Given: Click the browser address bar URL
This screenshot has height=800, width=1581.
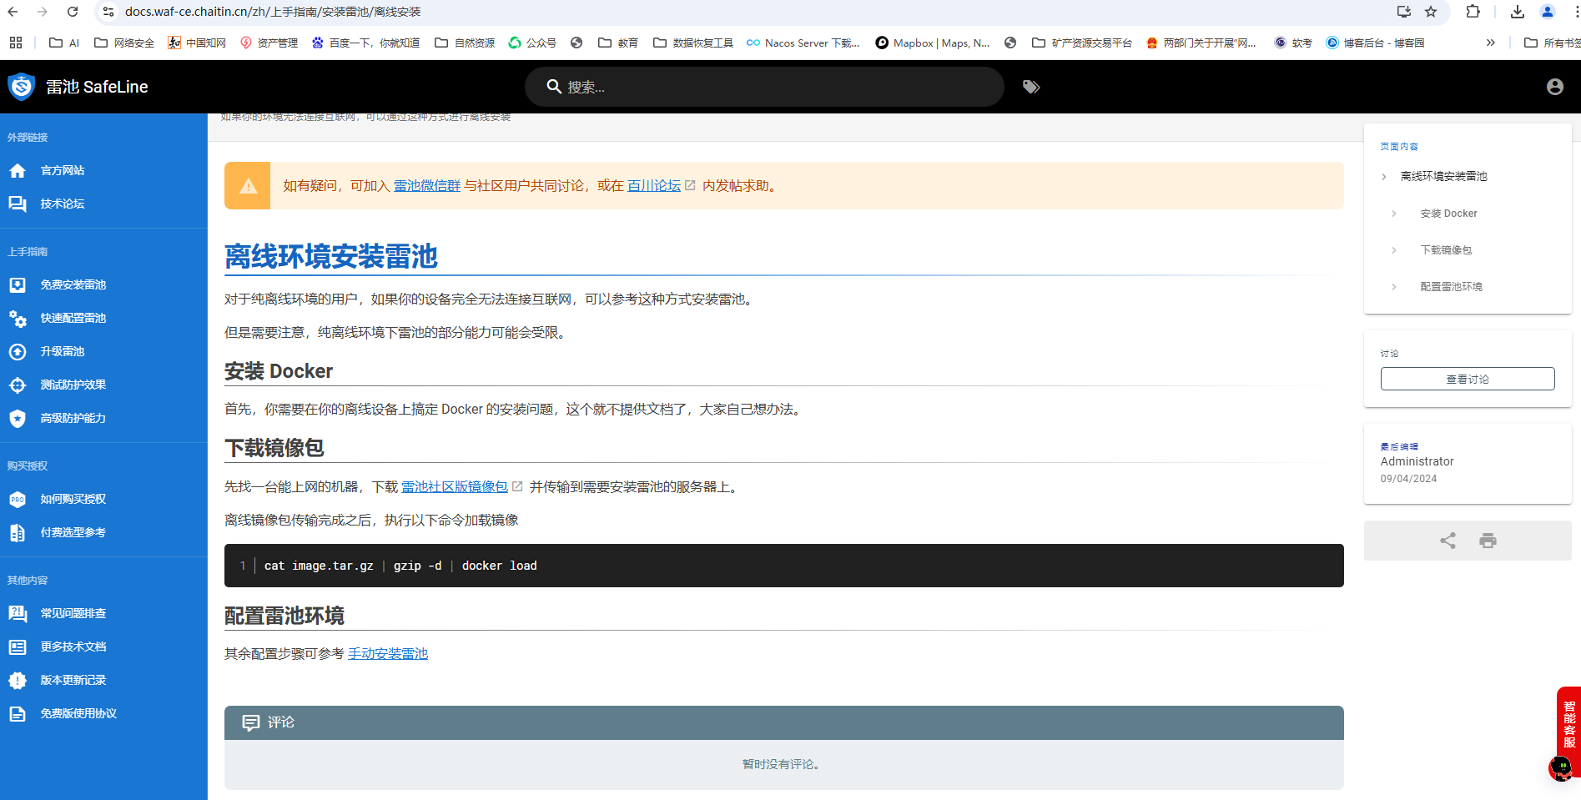Looking at the screenshot, I should point(273,12).
